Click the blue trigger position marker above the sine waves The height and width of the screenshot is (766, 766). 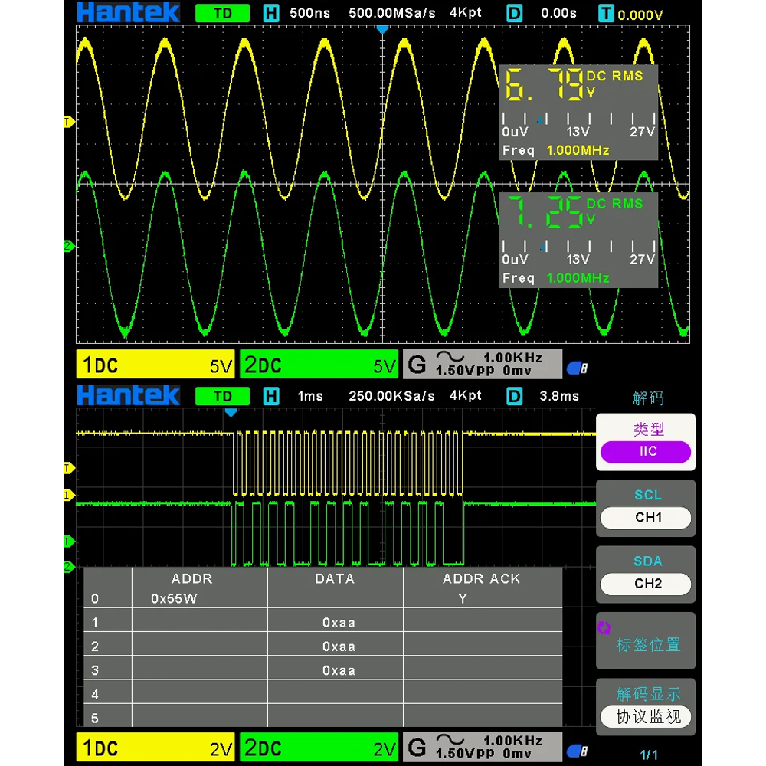tap(383, 29)
